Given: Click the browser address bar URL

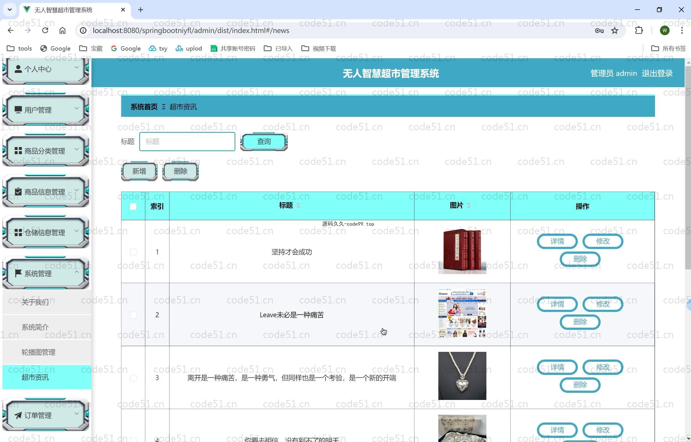Looking at the screenshot, I should click(191, 31).
